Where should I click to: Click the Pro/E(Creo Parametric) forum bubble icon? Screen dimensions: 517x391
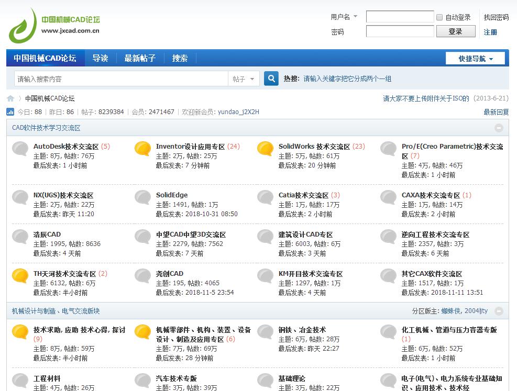(x=388, y=149)
